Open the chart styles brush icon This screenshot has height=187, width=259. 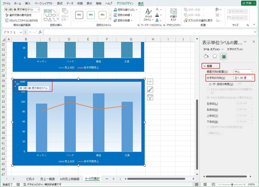150,89
